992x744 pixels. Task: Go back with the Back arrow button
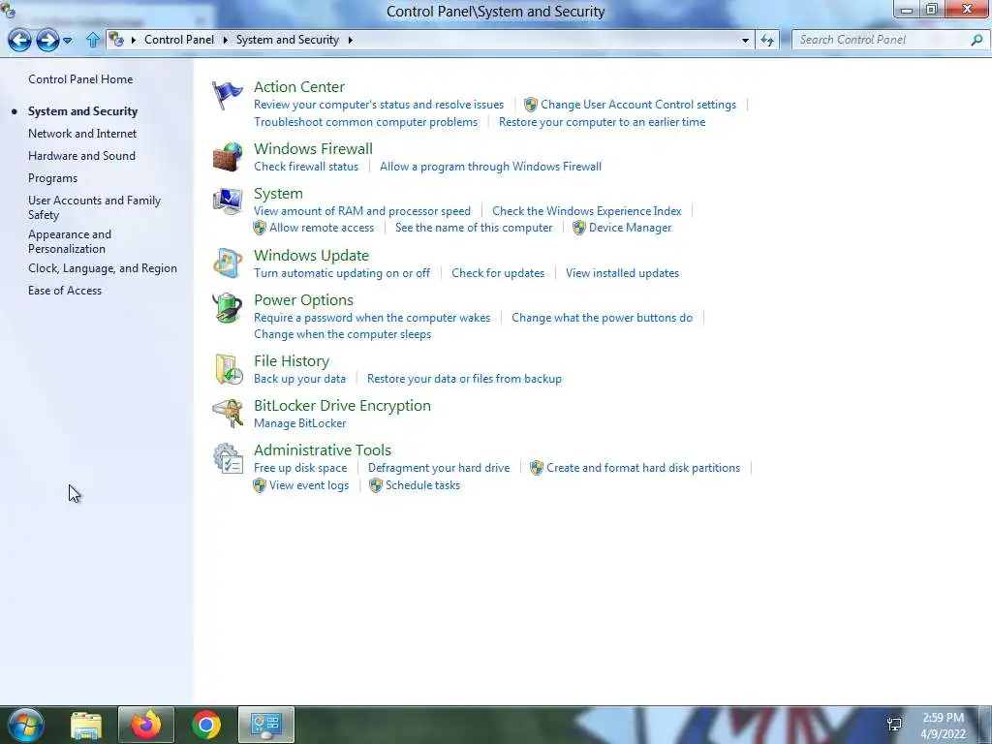[x=19, y=40]
